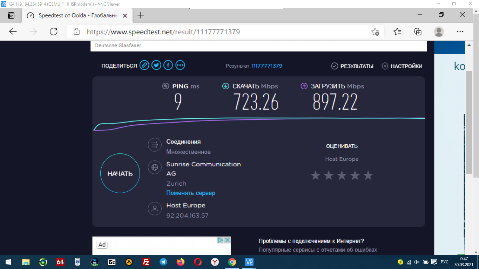This screenshot has width=479, height=269.
Task: Open the network tray icon
Action: [409, 262]
